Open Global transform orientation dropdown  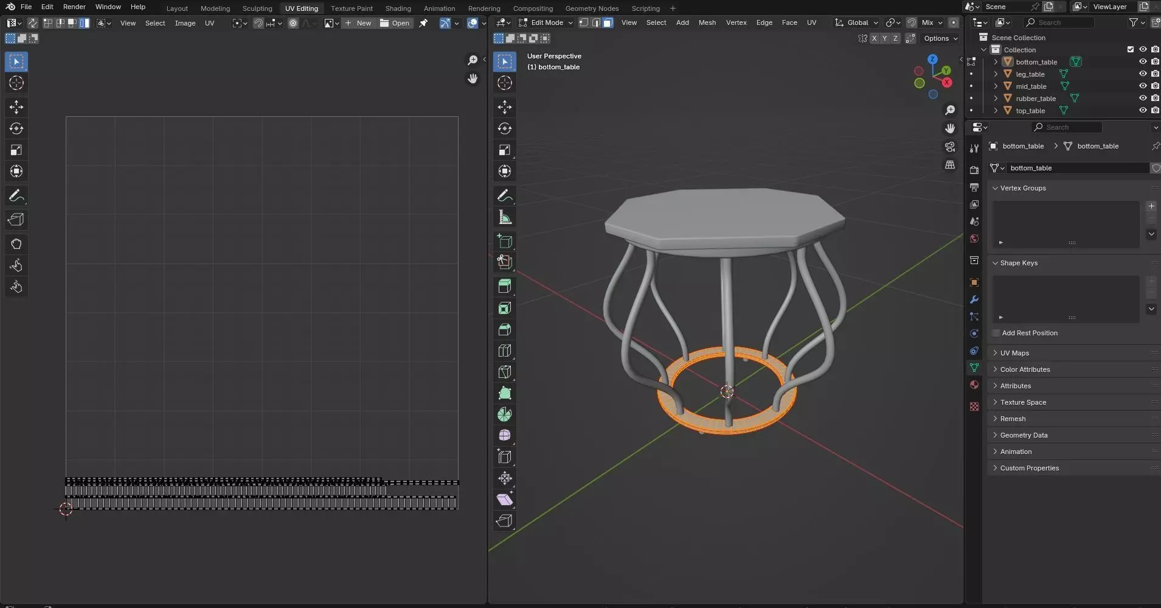[856, 23]
